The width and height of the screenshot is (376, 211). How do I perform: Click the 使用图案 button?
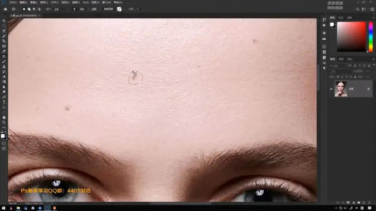click(108, 9)
